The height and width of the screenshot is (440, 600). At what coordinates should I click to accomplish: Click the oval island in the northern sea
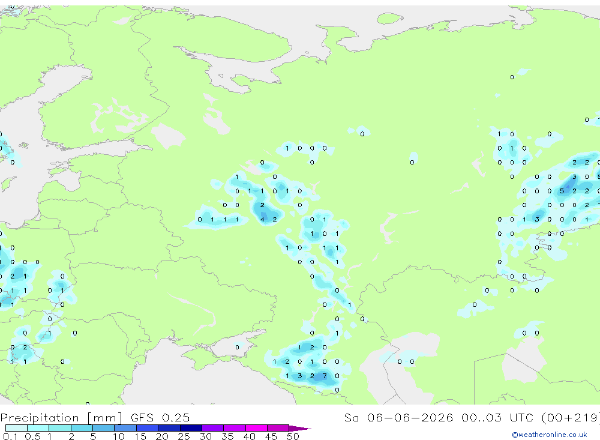pyautogui.click(x=389, y=18)
